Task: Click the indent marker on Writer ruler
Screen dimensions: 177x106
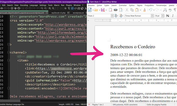Action: click(110, 20)
